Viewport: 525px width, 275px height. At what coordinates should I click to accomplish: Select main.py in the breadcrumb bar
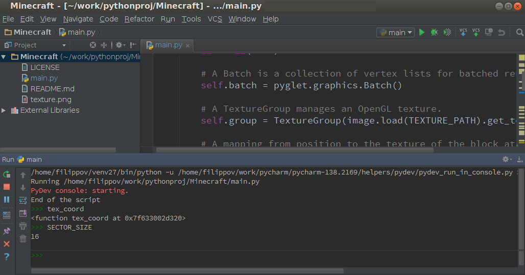click(77, 32)
